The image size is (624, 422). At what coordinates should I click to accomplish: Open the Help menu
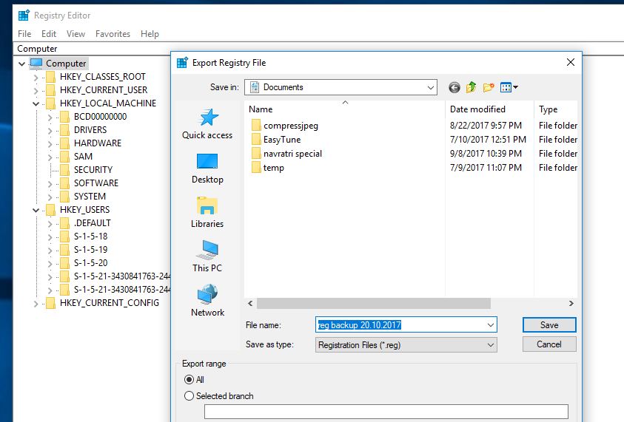[x=150, y=34]
